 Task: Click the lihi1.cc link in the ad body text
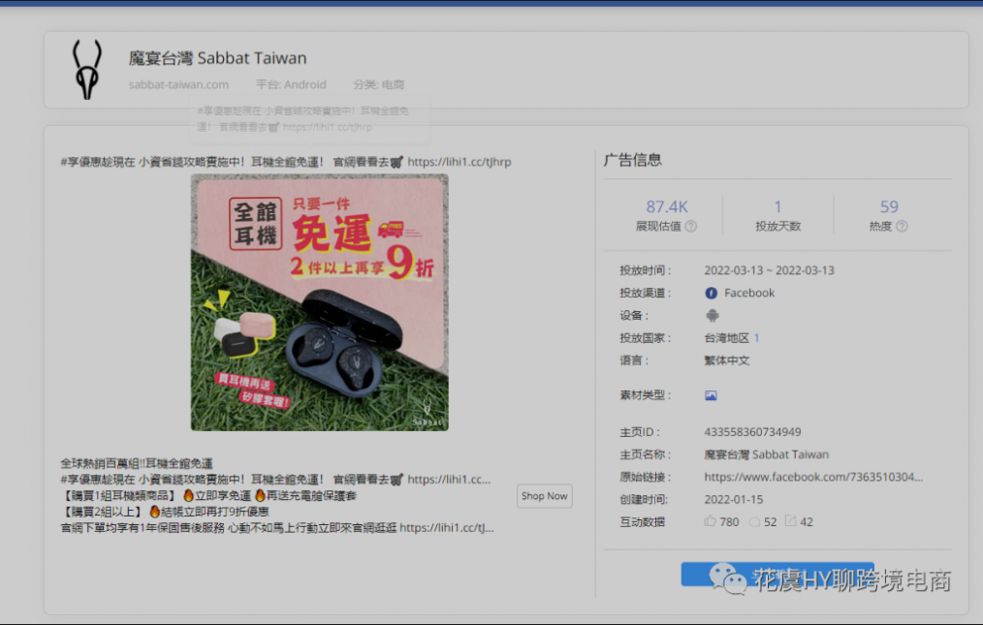coord(446,480)
